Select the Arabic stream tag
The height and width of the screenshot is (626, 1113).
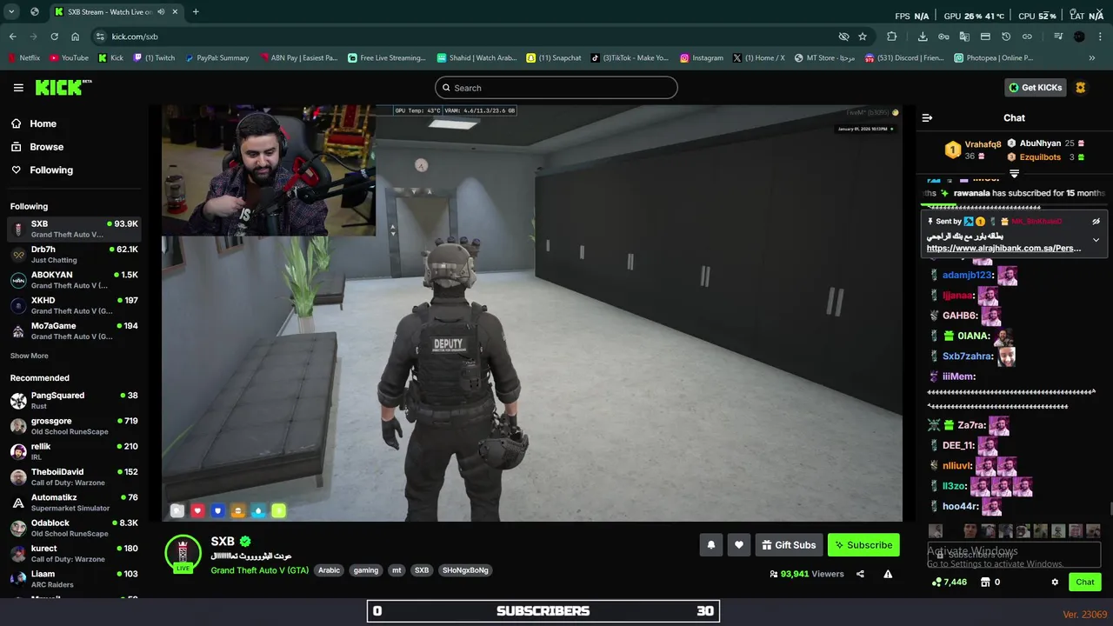[x=329, y=570]
